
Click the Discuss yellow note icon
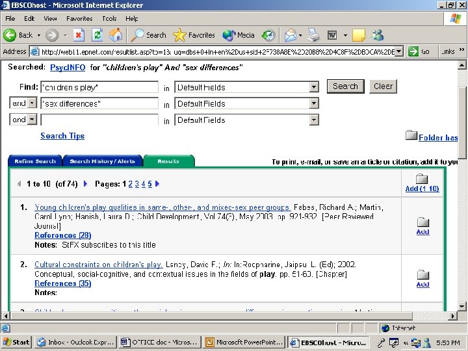359,35
